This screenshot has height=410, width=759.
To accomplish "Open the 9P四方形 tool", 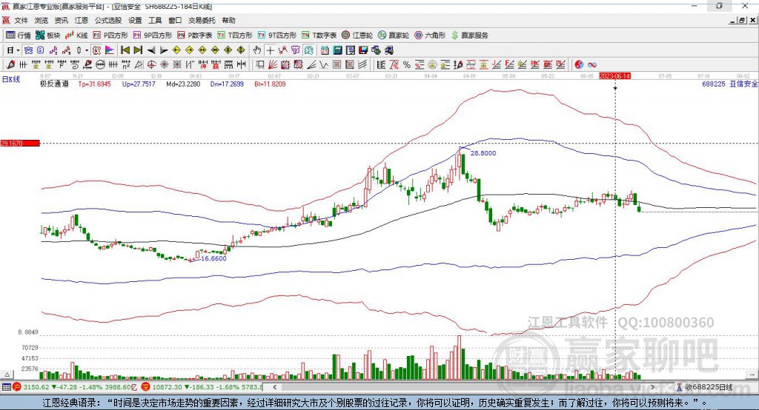I will point(153,36).
